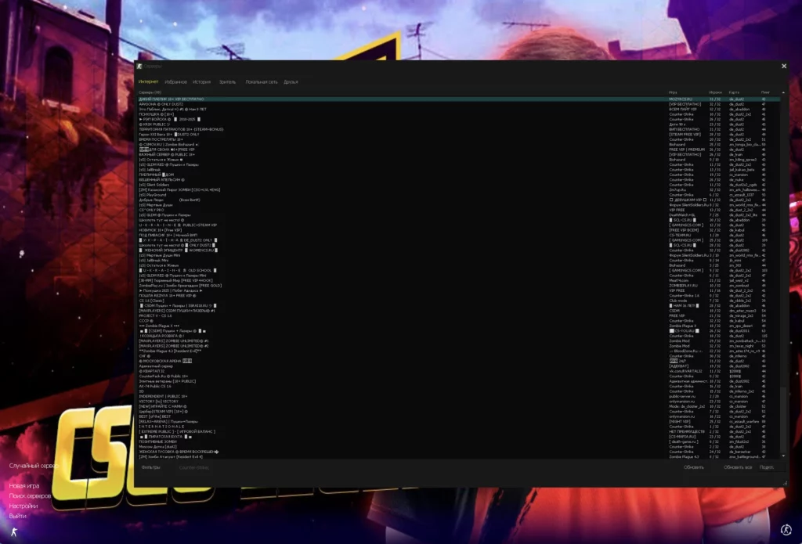
Task: Select server INTERNATIONALE
Action: tap(459, 427)
